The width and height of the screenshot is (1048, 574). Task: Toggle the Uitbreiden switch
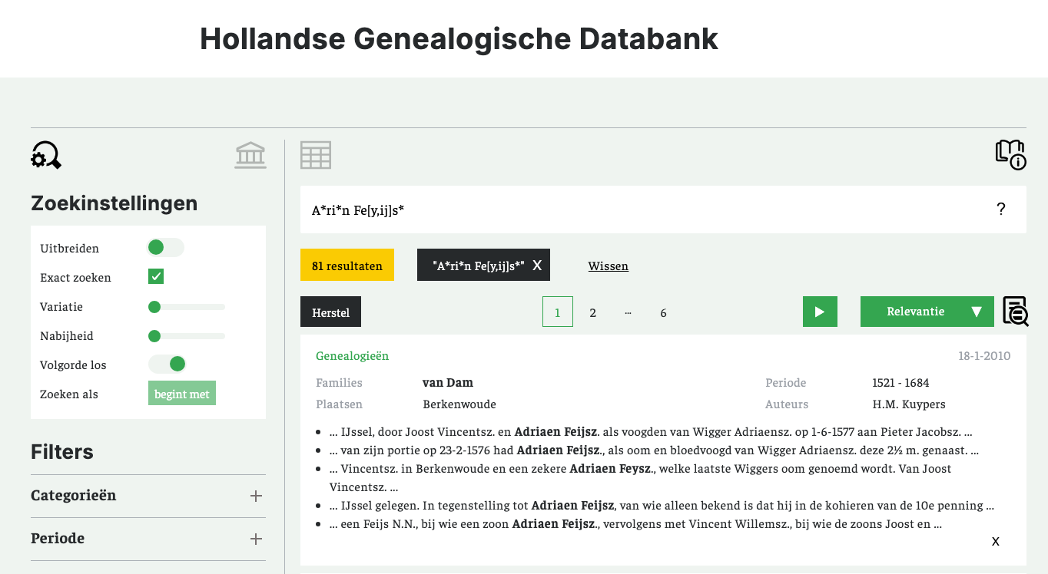point(165,247)
